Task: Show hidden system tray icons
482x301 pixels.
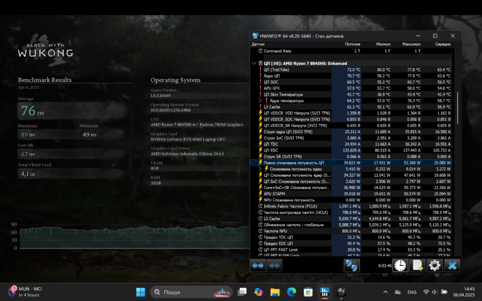Action: (386, 292)
